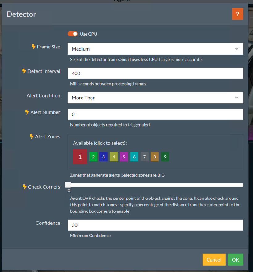The width and height of the screenshot is (253, 272).
Task: Click lightning bolt icon beside Detect Interval
Action: 24,71
